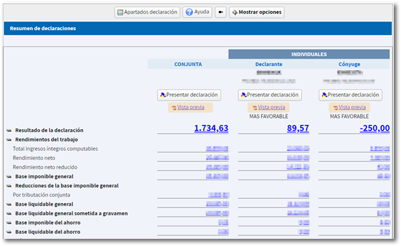The image size is (401, 246).
Task: Click list icon on Apartados declaración
Action: 120,12
